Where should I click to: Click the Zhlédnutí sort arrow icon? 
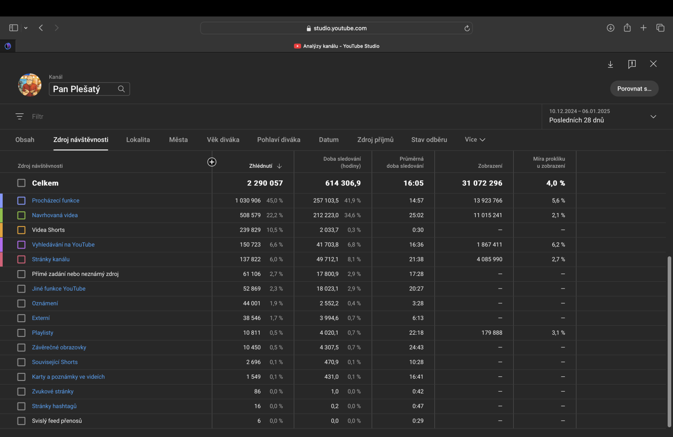(280, 166)
